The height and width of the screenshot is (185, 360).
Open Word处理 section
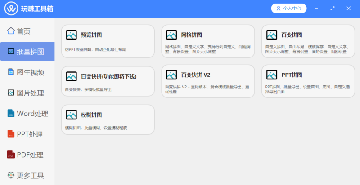(27, 113)
